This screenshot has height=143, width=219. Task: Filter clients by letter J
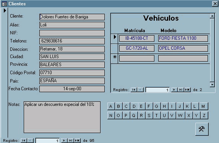(x=180, y=106)
